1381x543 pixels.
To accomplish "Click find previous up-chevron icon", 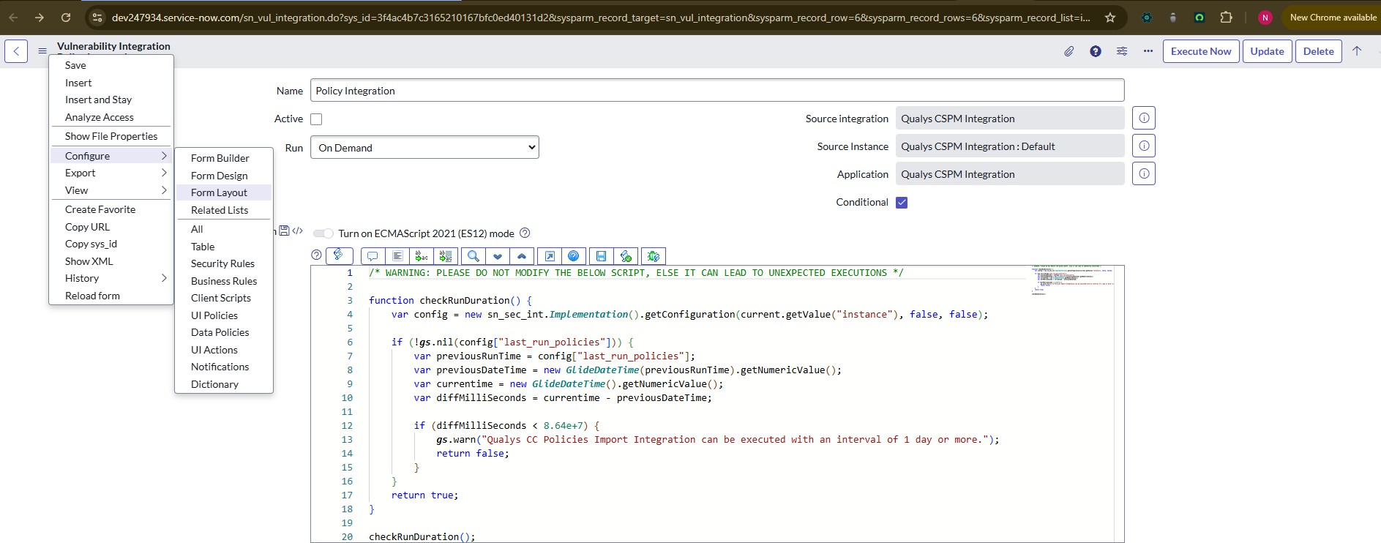I will tap(522, 256).
